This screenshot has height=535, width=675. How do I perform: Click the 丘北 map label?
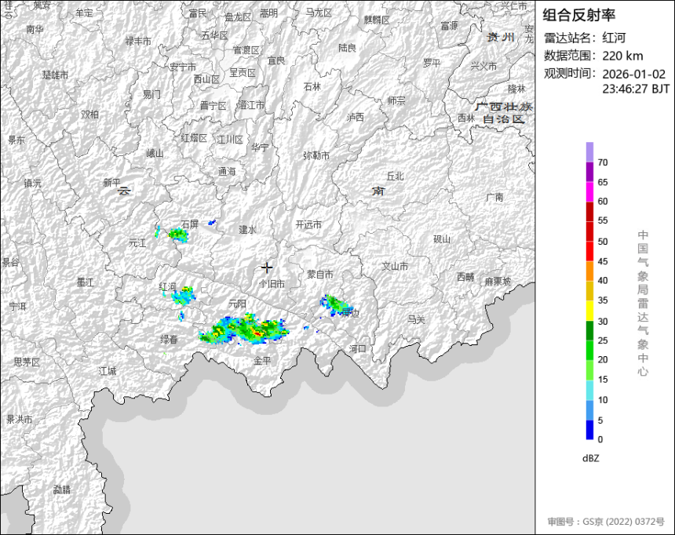pos(395,176)
